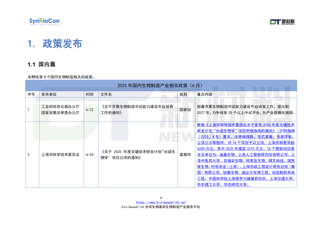322x228 pixels.
Task: Click the '文件名' column header
Action: coord(106,94)
